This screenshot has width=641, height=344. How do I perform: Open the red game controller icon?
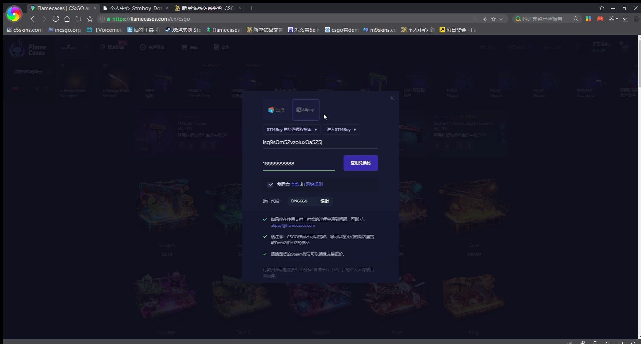pyautogui.click(x=600, y=19)
